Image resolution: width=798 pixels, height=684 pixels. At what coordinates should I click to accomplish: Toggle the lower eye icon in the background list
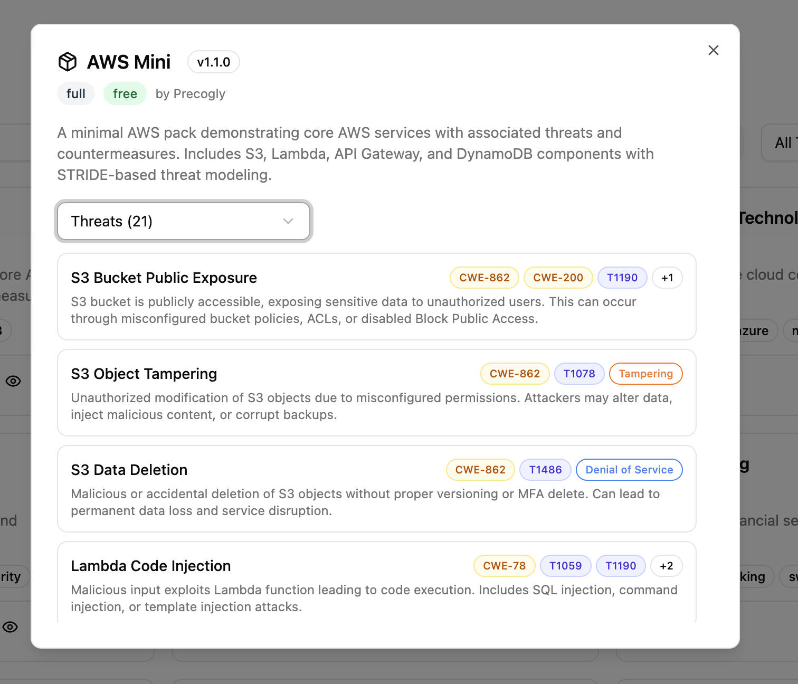(9, 627)
